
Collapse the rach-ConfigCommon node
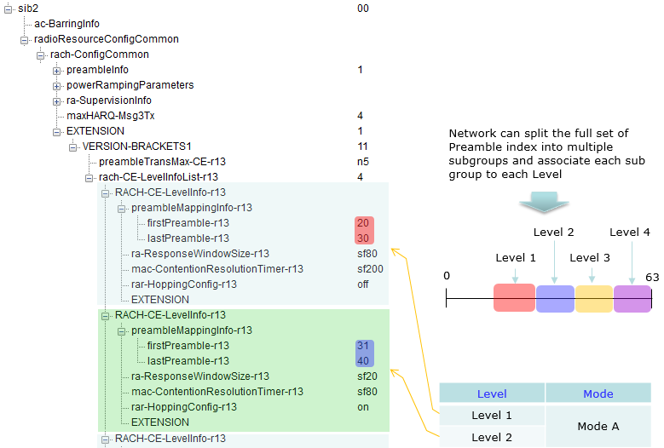click(41, 55)
